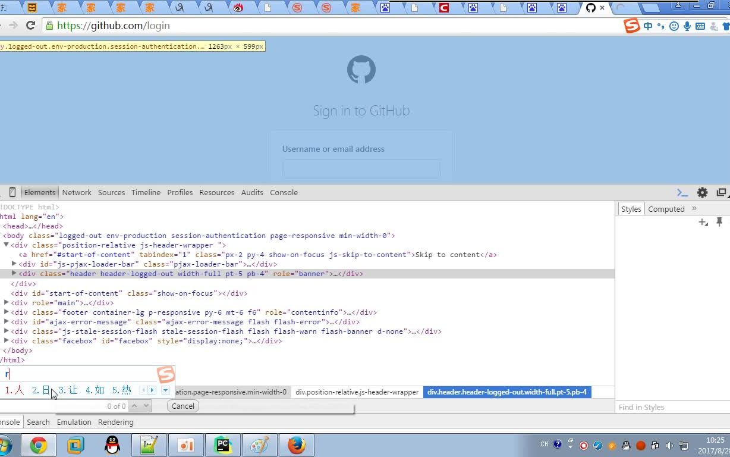Toggle Chinese/English input mode in Sogou

[648, 26]
